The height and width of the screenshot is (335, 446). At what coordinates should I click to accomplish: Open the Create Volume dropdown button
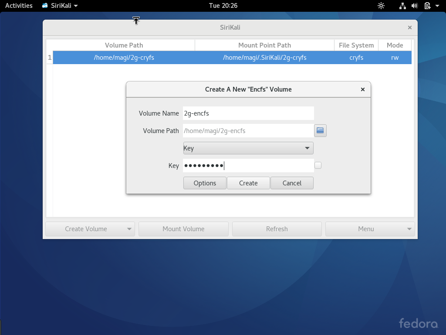click(90, 229)
